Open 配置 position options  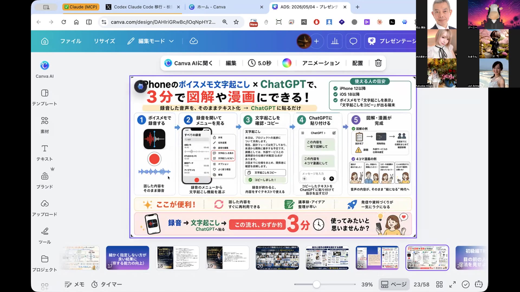pyautogui.click(x=357, y=63)
